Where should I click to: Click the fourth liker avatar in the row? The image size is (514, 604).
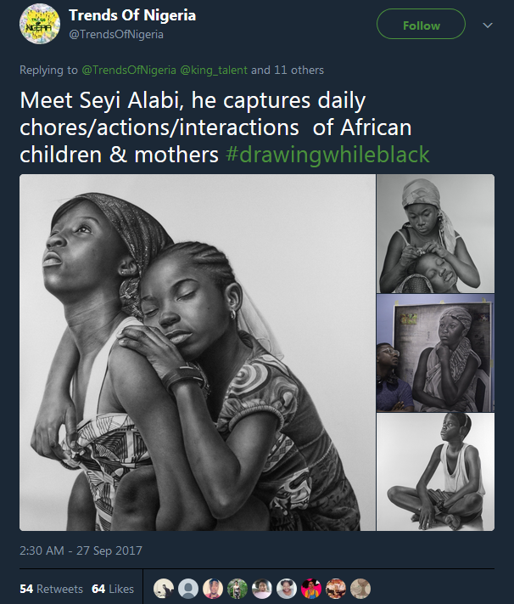pos(237,589)
